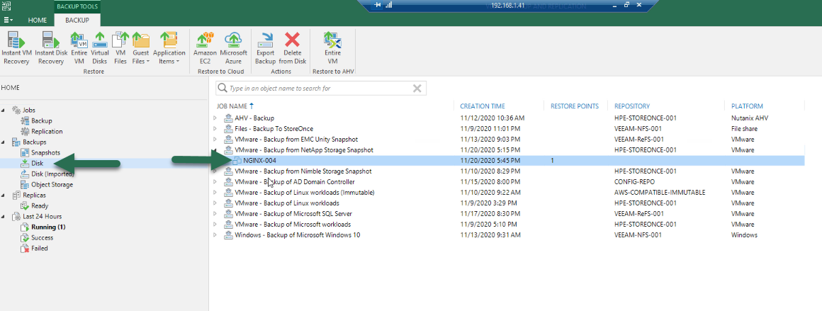Viewport: 822px width, 311px height.
Task: Click Delete from Disk
Action: 293,48
